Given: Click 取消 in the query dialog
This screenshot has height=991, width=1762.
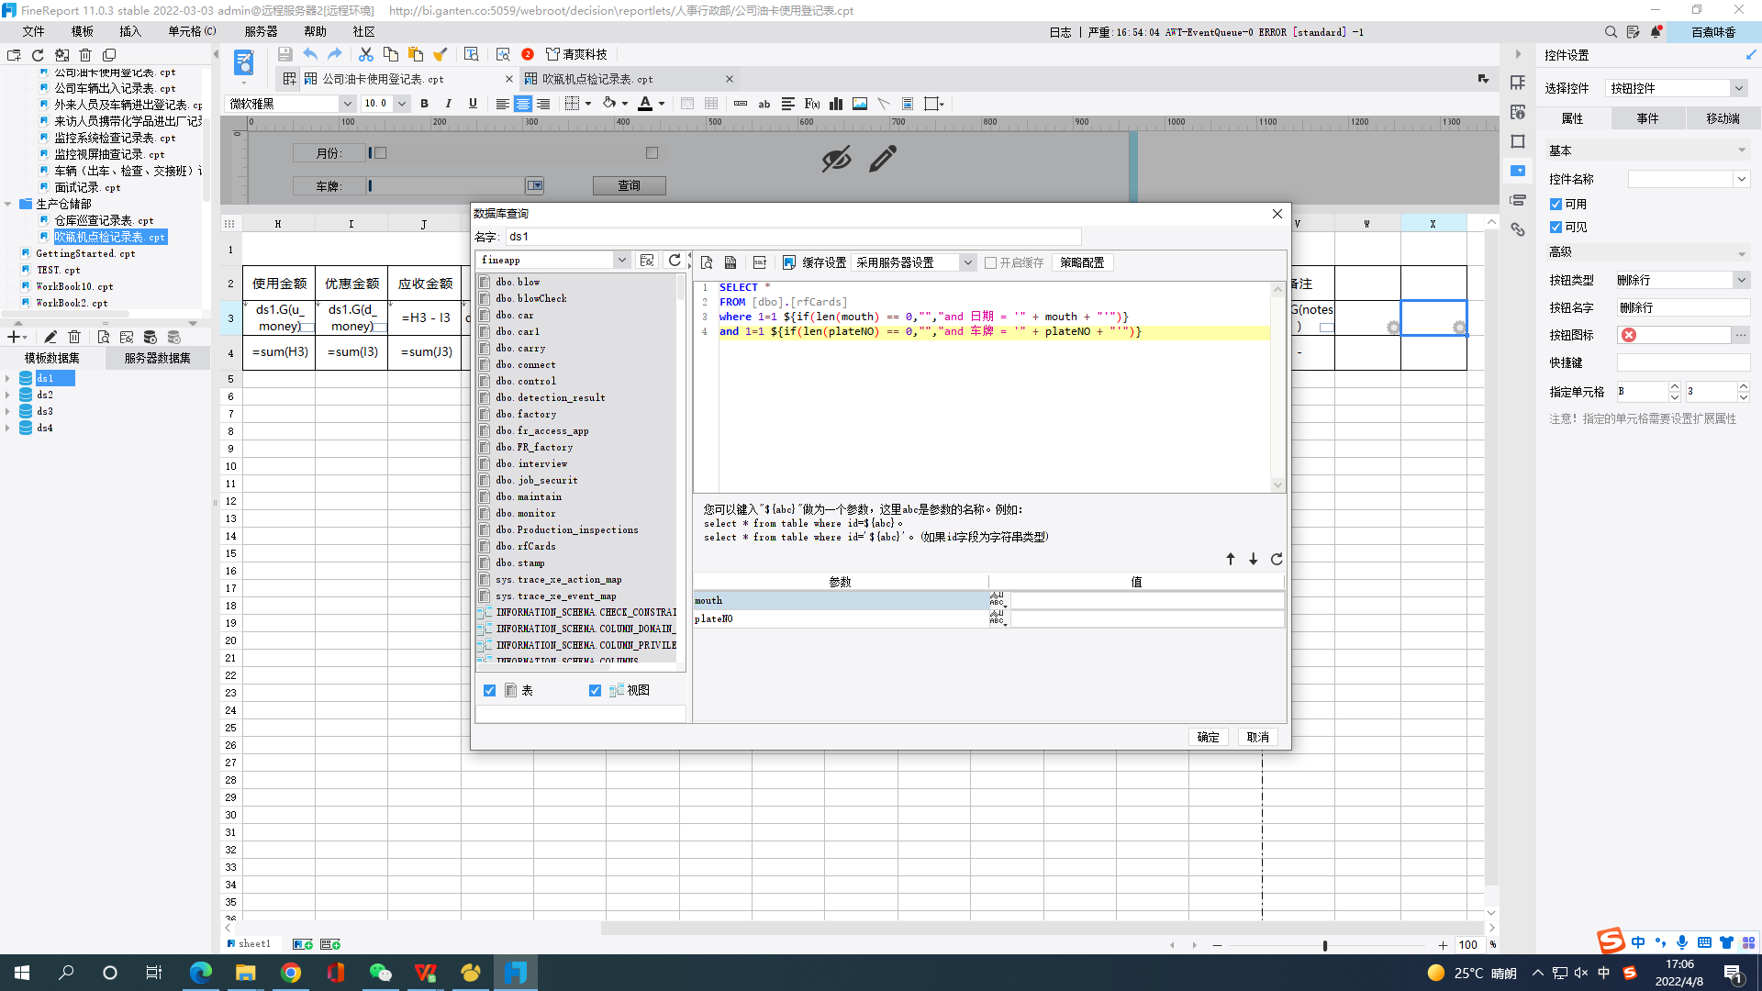Looking at the screenshot, I should tap(1258, 738).
